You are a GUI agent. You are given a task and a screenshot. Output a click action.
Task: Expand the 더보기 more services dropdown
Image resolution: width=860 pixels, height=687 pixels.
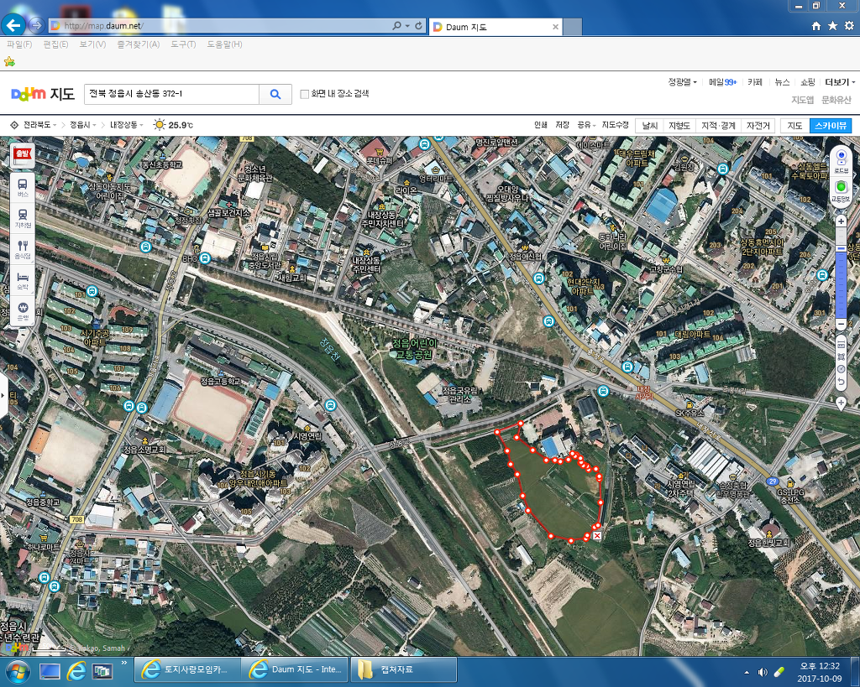coord(840,82)
